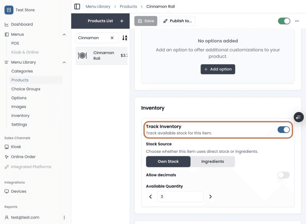Toggle the sidebar panel icon
Image resolution: width=306 pixels, height=224 pixels.
(x=77, y=7)
